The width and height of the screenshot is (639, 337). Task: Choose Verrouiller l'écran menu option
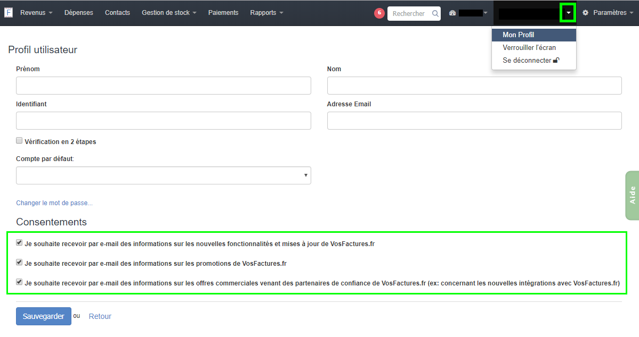click(529, 48)
